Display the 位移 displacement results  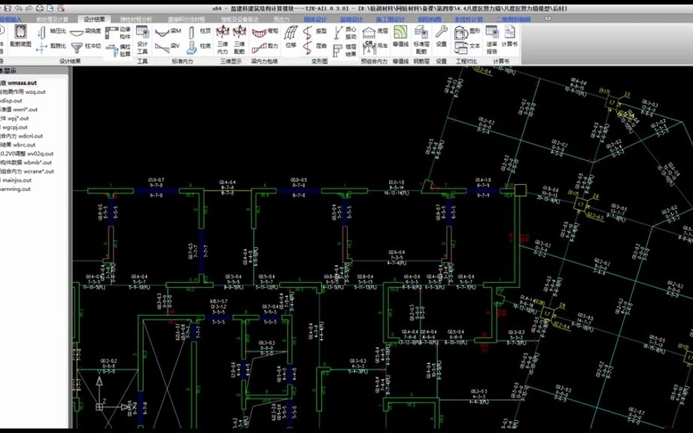coord(292,38)
